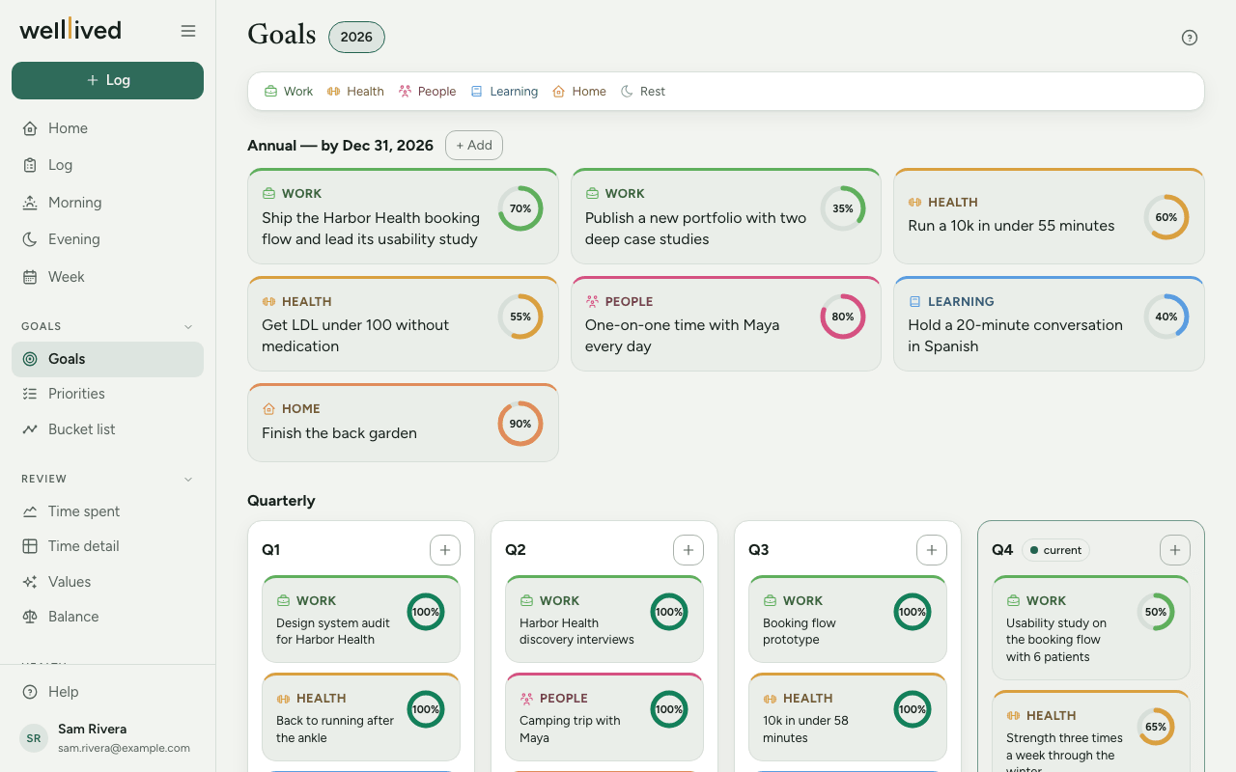Click the Home icon in the sidebar
Screen dimensions: 1236x772
pyautogui.click(x=30, y=128)
